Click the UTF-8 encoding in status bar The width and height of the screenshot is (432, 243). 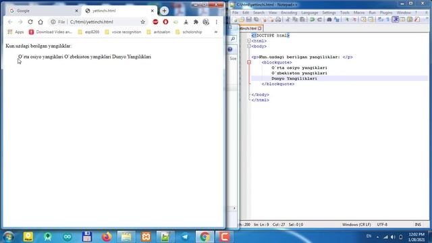coord(382,225)
